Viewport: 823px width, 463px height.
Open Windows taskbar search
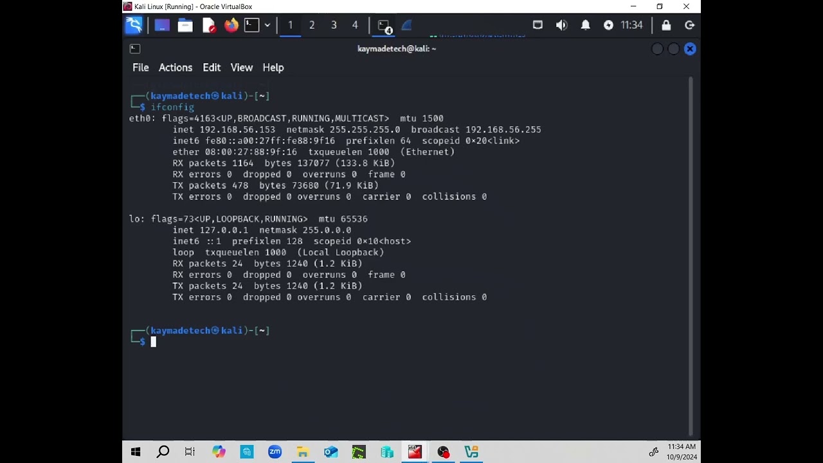point(163,452)
